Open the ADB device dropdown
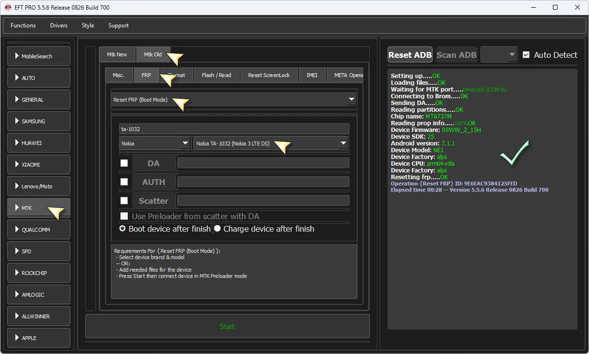 pos(499,55)
